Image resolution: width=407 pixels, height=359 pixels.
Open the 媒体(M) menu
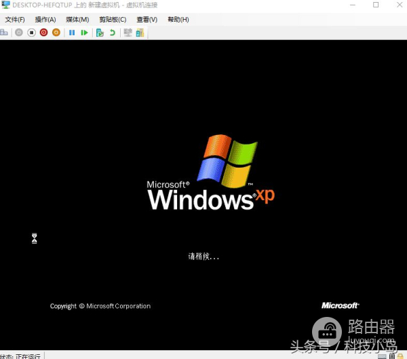(x=77, y=20)
